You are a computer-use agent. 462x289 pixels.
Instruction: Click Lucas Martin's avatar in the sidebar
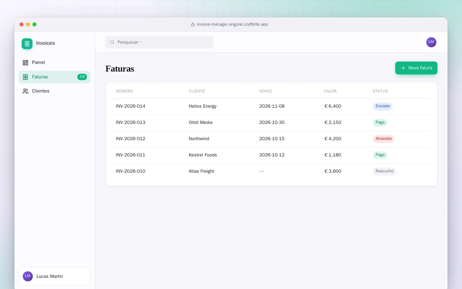click(28, 276)
